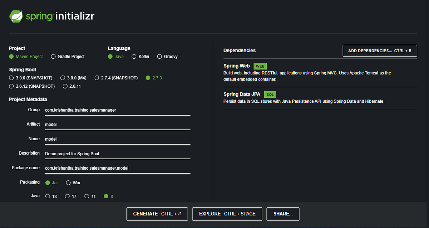
Task: Click the Generate button
Action: 157,214
